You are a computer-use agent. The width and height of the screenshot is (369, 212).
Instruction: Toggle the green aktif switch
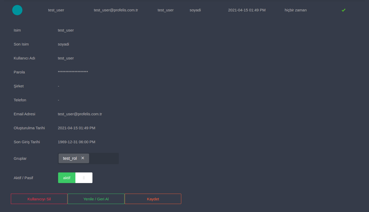pyautogui.click(x=67, y=178)
